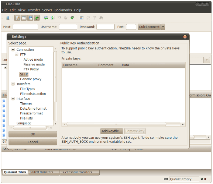This screenshot has height=184, width=213.
Task: Select File lists settings page
Action: point(26,118)
